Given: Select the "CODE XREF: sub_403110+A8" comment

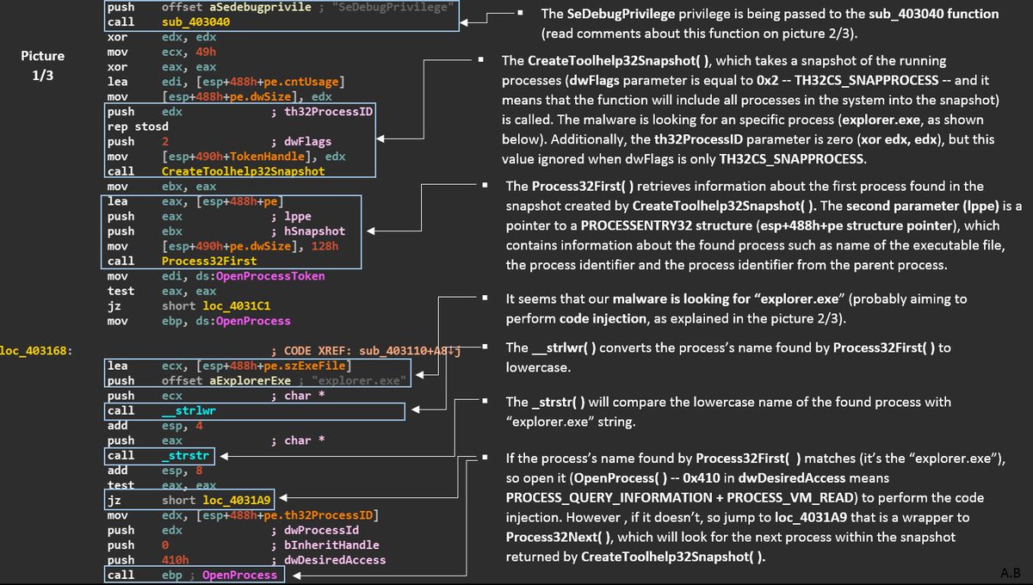Looking at the screenshot, I should (x=368, y=351).
